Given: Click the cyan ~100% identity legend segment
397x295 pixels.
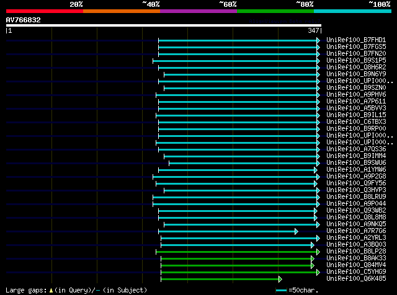Looking at the screenshot, I should click(x=352, y=11).
